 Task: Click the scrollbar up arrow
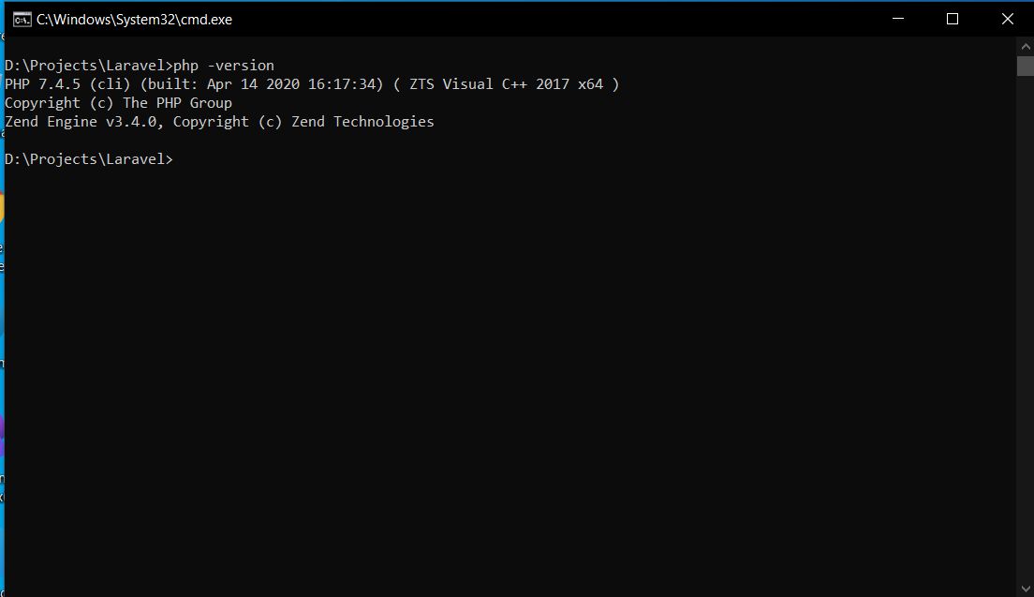tap(1025, 46)
